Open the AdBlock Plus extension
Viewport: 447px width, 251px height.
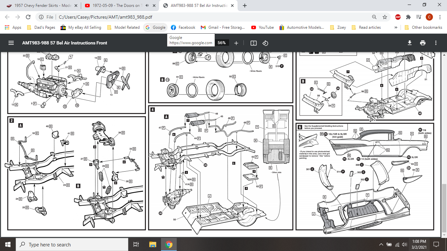[398, 17]
